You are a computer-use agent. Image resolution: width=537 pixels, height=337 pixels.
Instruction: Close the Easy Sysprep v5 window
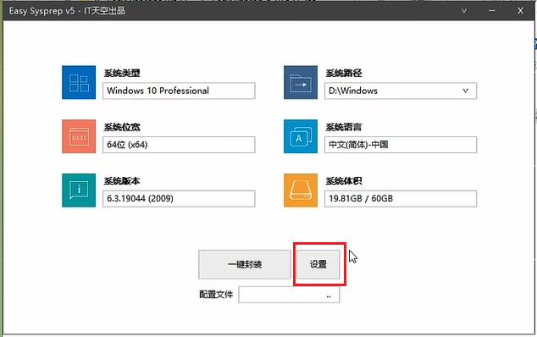tap(520, 11)
